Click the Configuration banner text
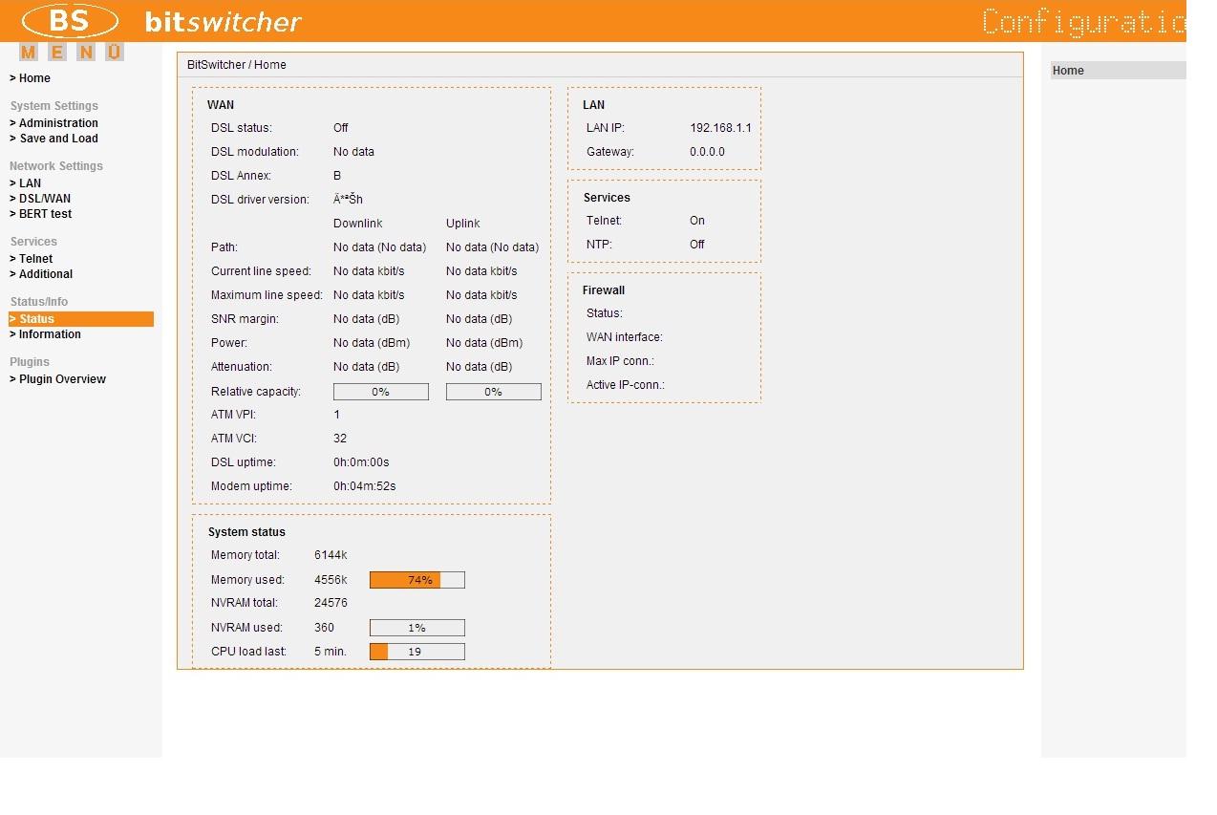The width and height of the screenshot is (1217, 815). 1083,21
